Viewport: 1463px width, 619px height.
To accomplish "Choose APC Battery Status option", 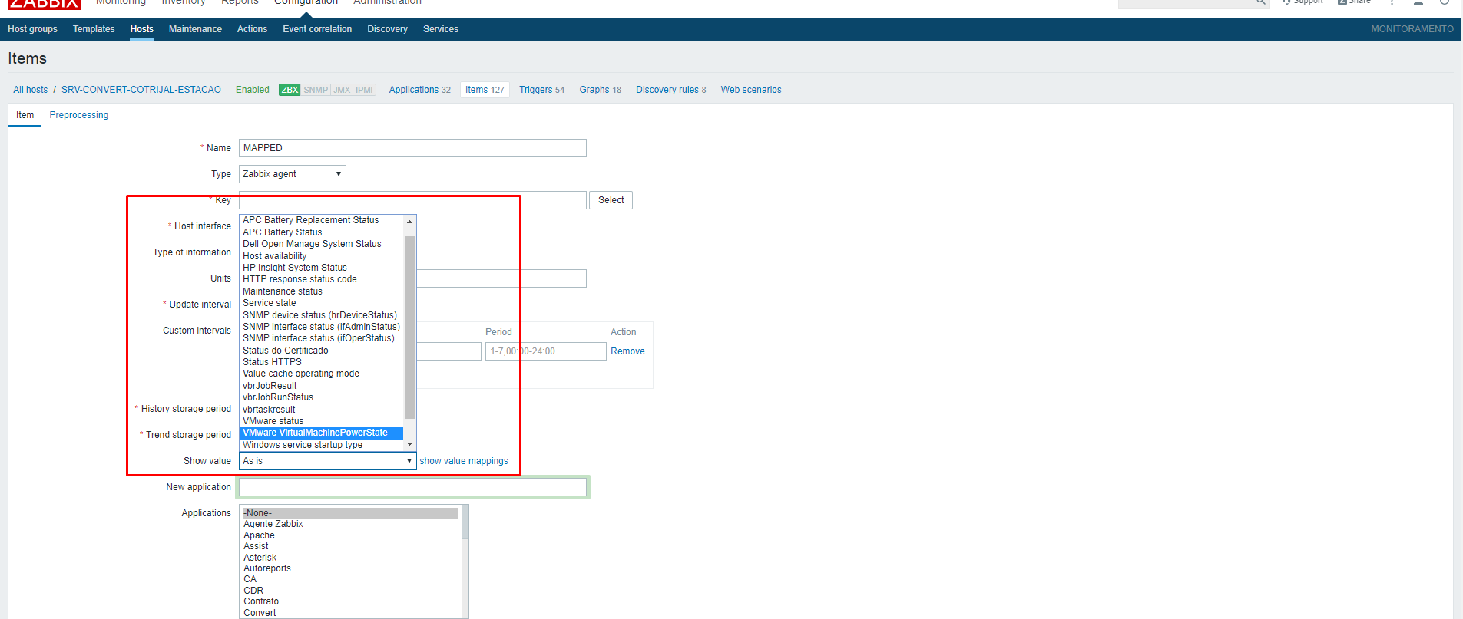I will pyautogui.click(x=322, y=232).
